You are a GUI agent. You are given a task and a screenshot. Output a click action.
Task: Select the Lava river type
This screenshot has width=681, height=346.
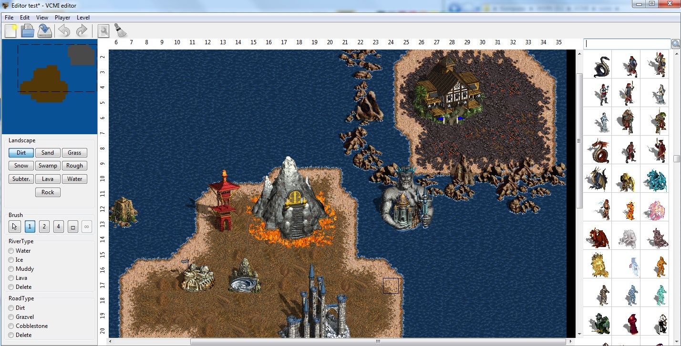(x=18, y=278)
